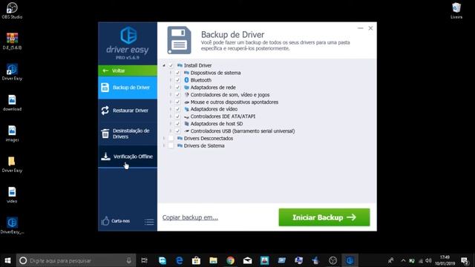
Task: Uncheck the Adaptadores de host SD checkbox
Action: [x=177, y=124]
